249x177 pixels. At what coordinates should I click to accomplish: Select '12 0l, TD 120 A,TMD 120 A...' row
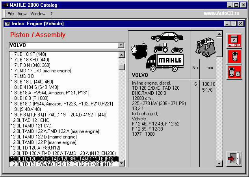(x=64, y=153)
